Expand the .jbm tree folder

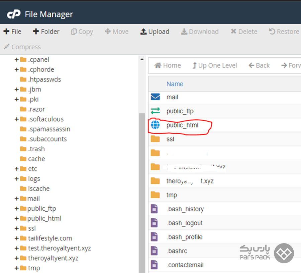tap(17, 89)
